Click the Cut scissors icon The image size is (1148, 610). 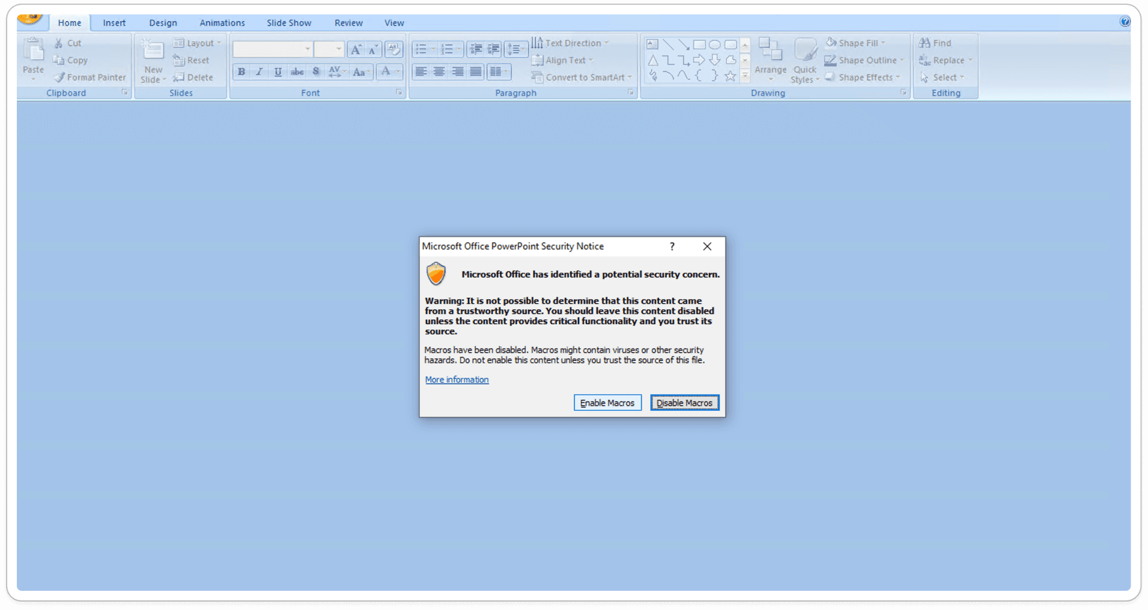pyautogui.click(x=59, y=43)
